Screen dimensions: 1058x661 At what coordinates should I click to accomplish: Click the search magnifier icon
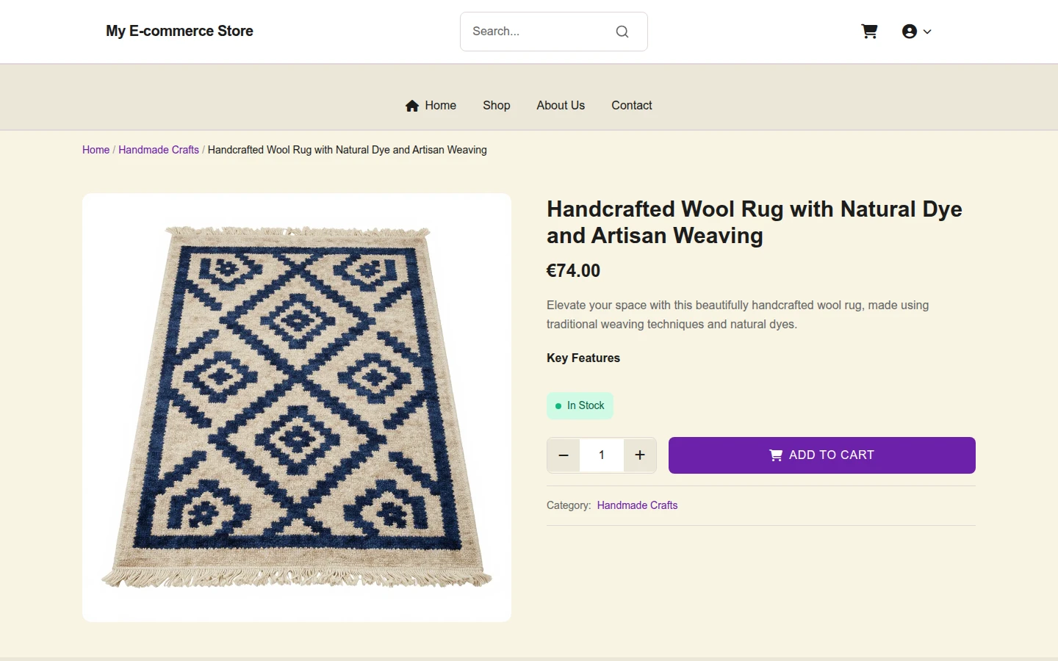[622, 32]
